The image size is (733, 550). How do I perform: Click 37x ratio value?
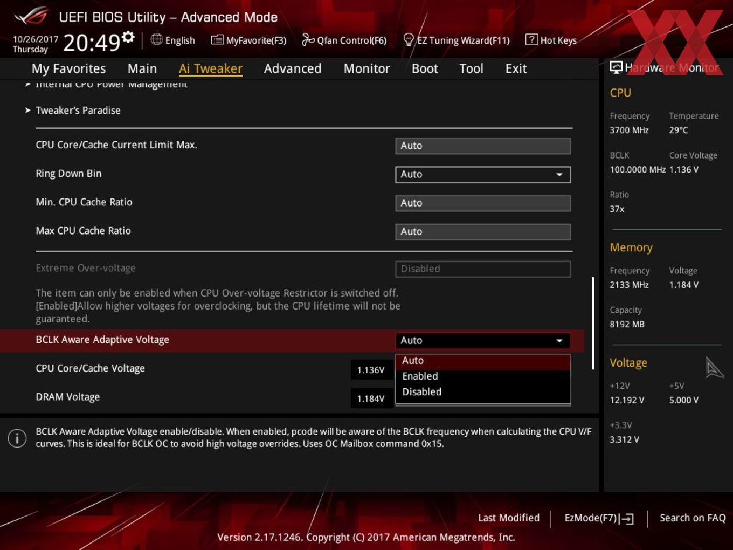point(617,209)
